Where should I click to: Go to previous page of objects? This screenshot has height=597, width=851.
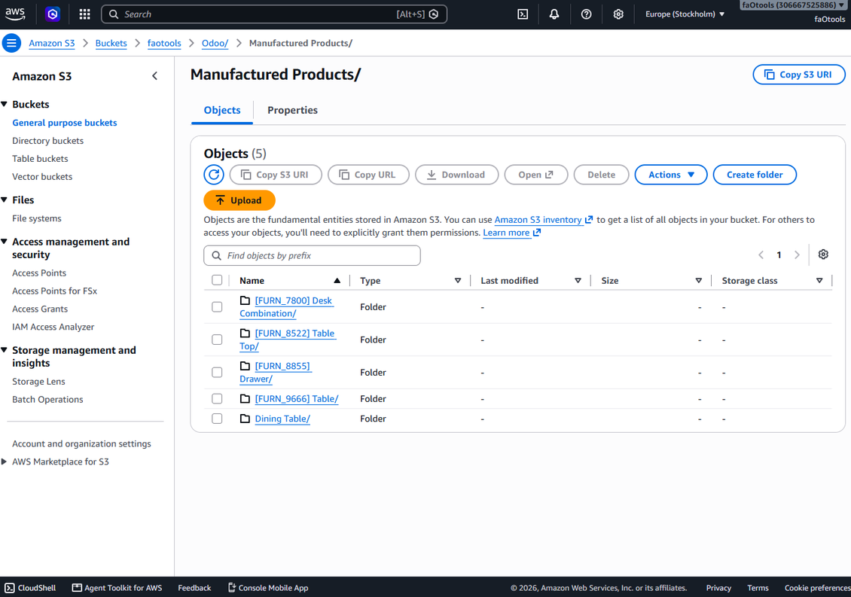click(761, 255)
